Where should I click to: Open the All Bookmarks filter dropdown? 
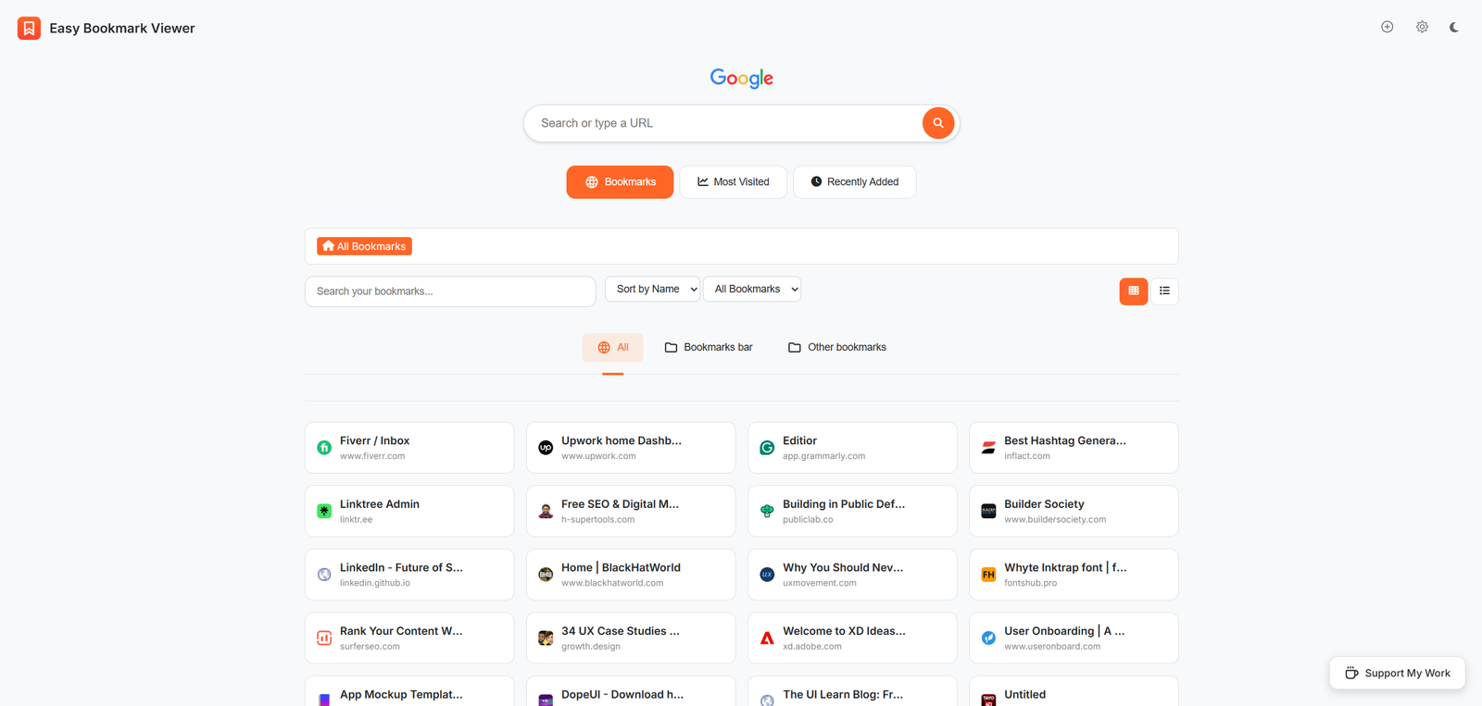pos(752,289)
